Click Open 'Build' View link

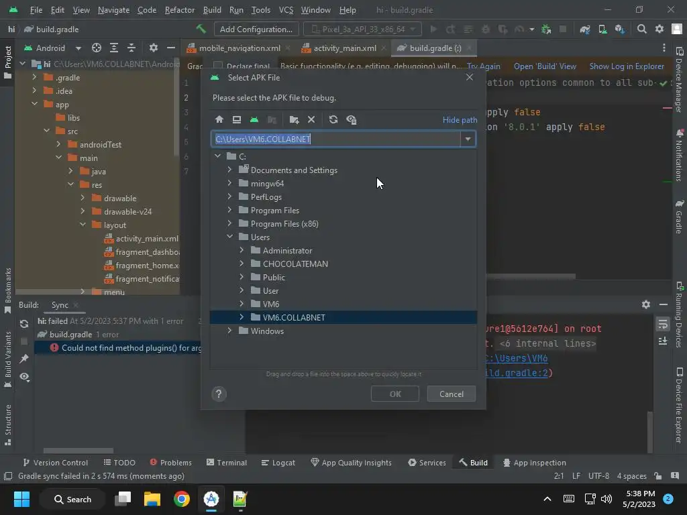(x=545, y=66)
